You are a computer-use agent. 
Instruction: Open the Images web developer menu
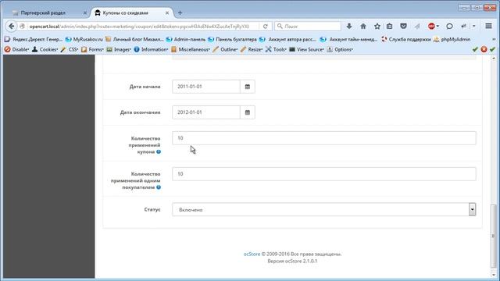[119, 49]
